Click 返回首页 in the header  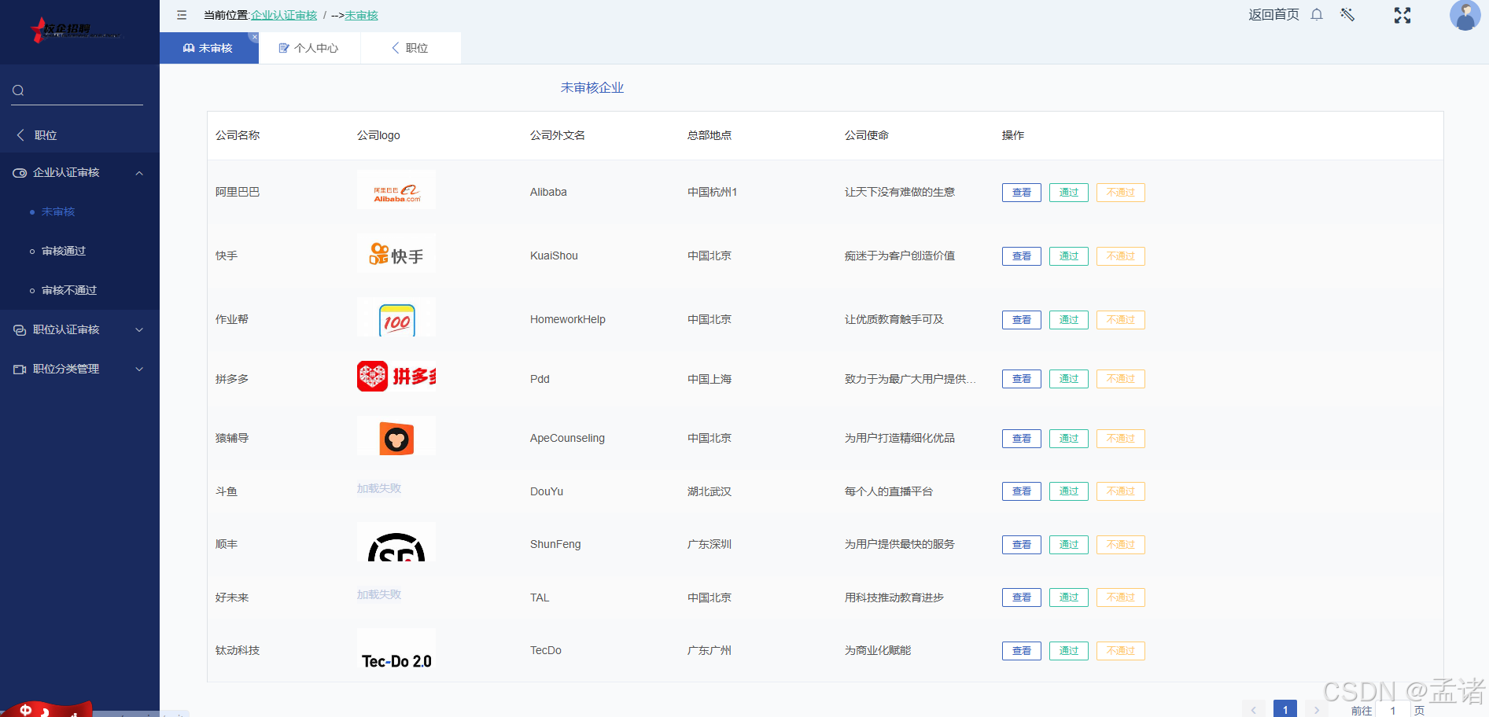pos(1273,15)
